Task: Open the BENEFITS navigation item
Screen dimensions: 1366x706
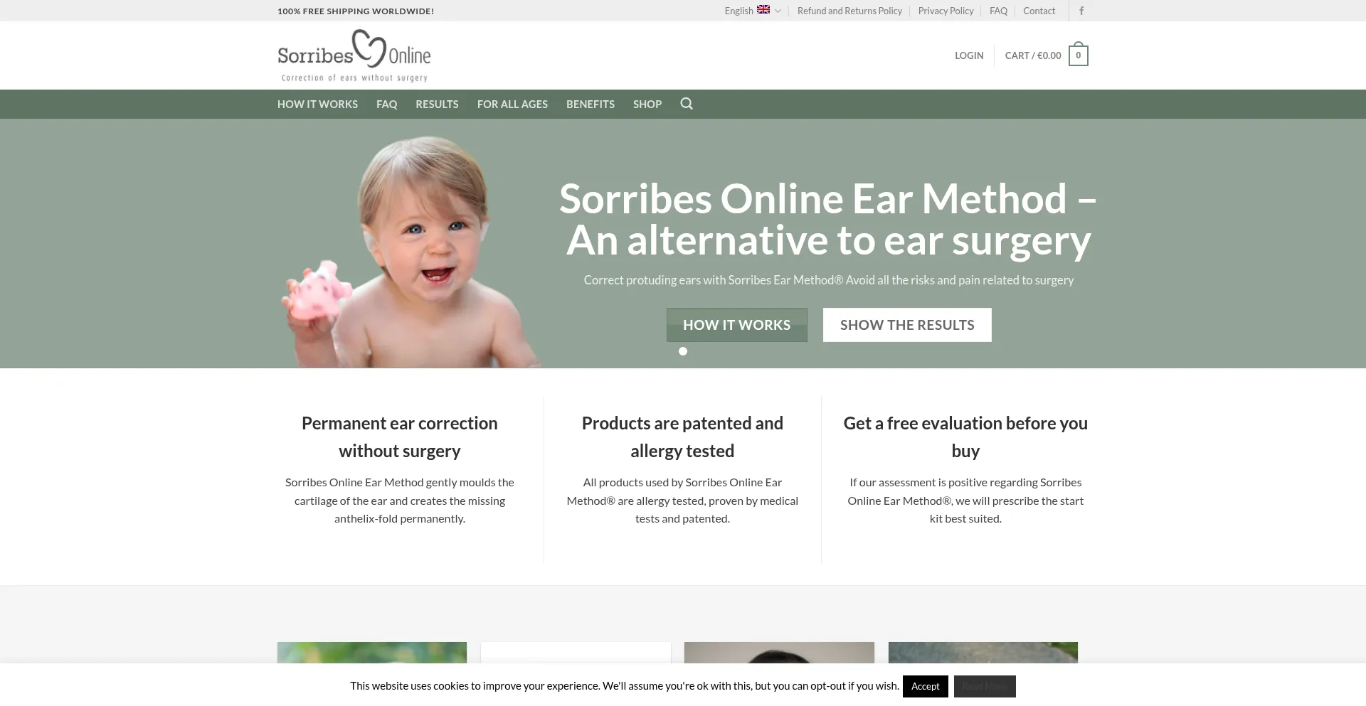Action: [591, 104]
